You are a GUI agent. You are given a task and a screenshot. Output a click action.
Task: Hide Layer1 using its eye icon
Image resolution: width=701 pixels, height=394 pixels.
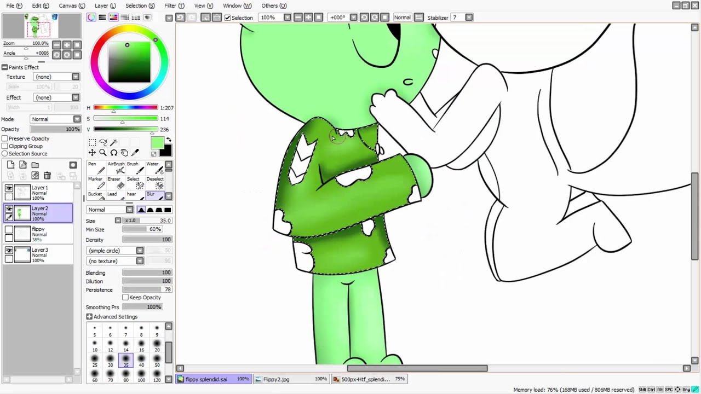(9, 188)
